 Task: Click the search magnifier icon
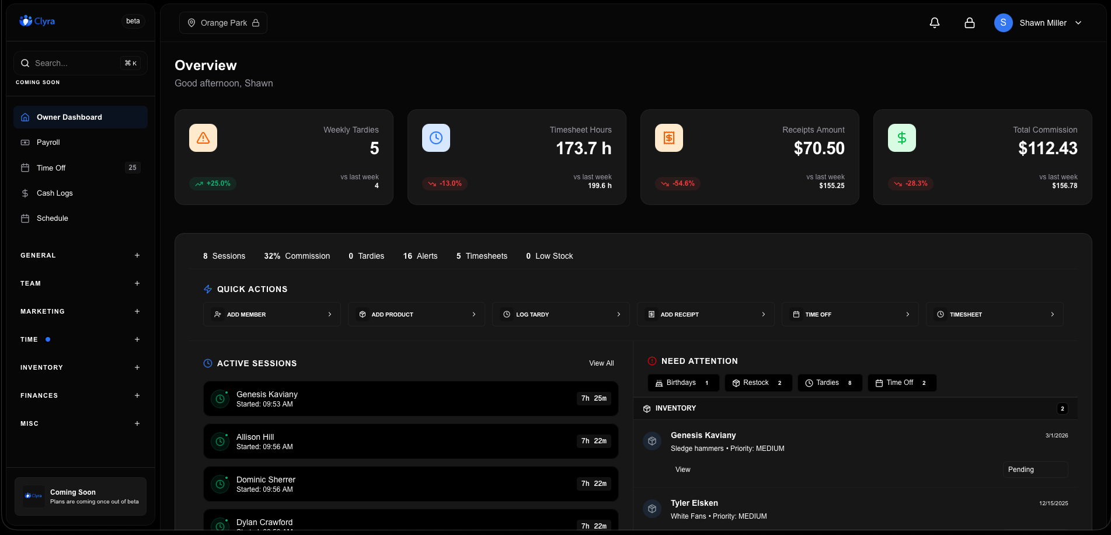pyautogui.click(x=25, y=62)
